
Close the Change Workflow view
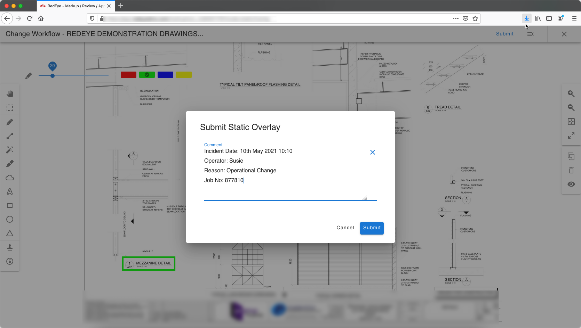[564, 34]
